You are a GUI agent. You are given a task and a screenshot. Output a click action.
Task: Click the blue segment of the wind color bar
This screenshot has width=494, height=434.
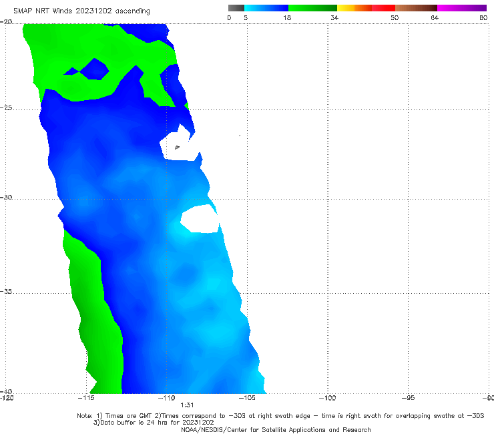click(266, 8)
